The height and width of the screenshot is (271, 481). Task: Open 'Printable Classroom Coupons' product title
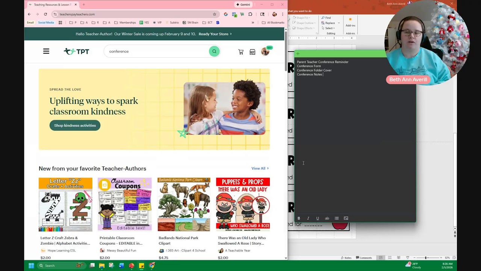point(121,241)
